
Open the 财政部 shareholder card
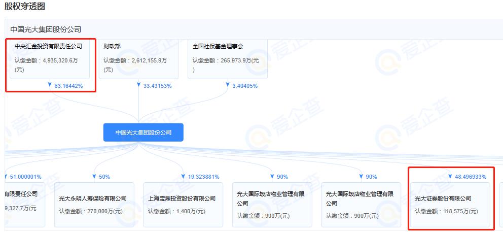tap(138, 58)
